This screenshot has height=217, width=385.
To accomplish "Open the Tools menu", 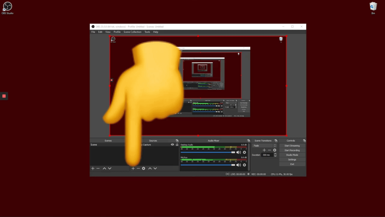I will click(147, 32).
